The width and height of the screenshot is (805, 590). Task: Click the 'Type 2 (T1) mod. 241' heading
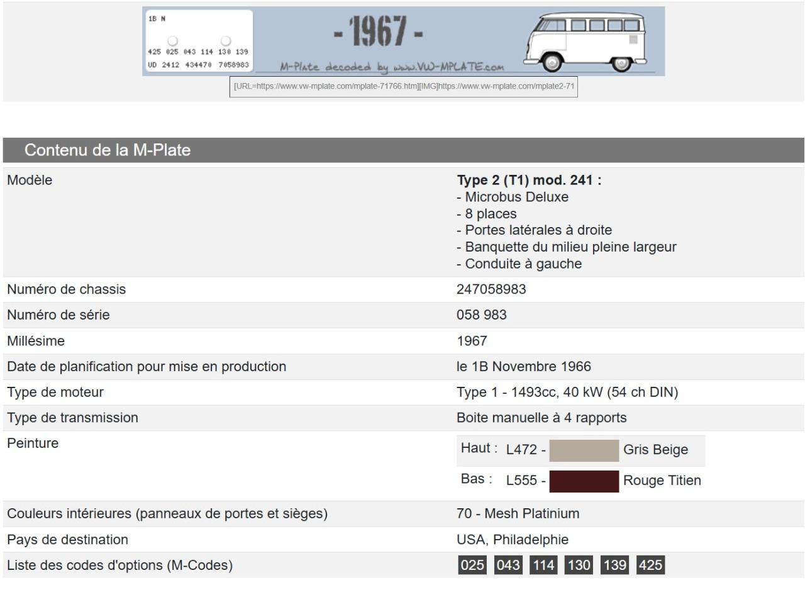point(529,181)
